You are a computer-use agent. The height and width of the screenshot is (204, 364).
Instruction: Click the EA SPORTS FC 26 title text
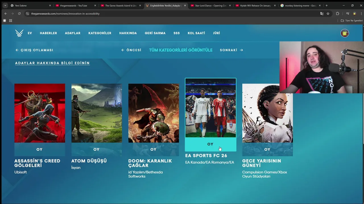[206, 156]
